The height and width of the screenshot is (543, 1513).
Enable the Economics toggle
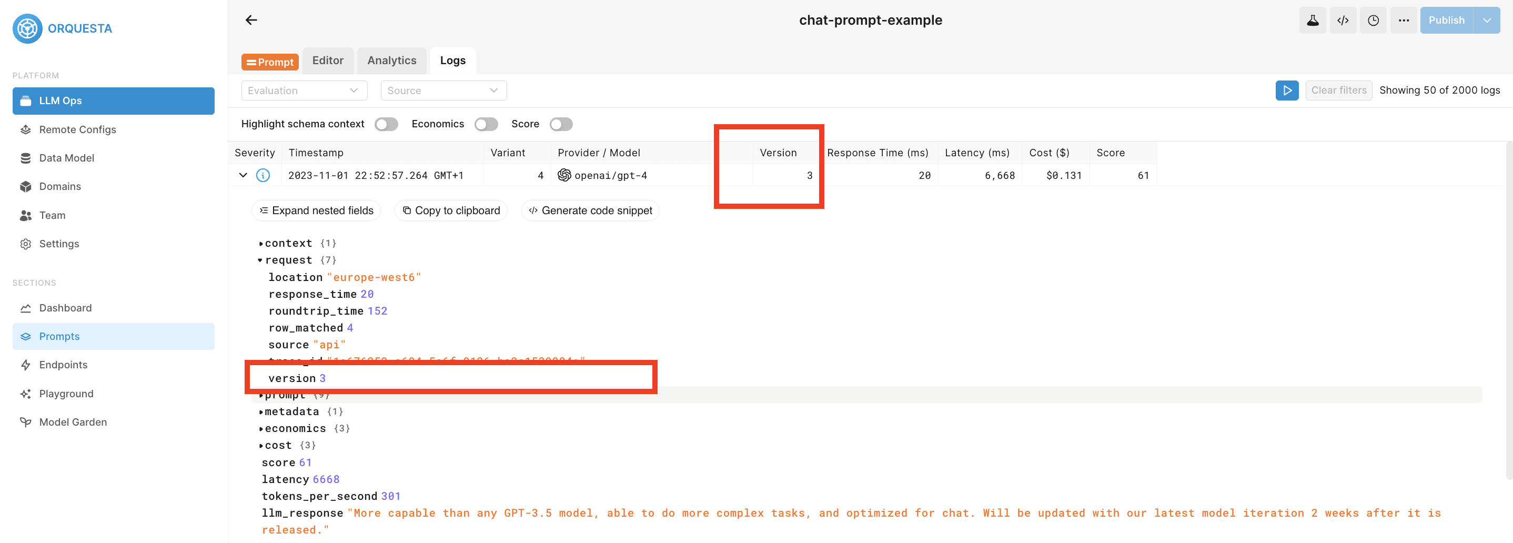point(486,124)
